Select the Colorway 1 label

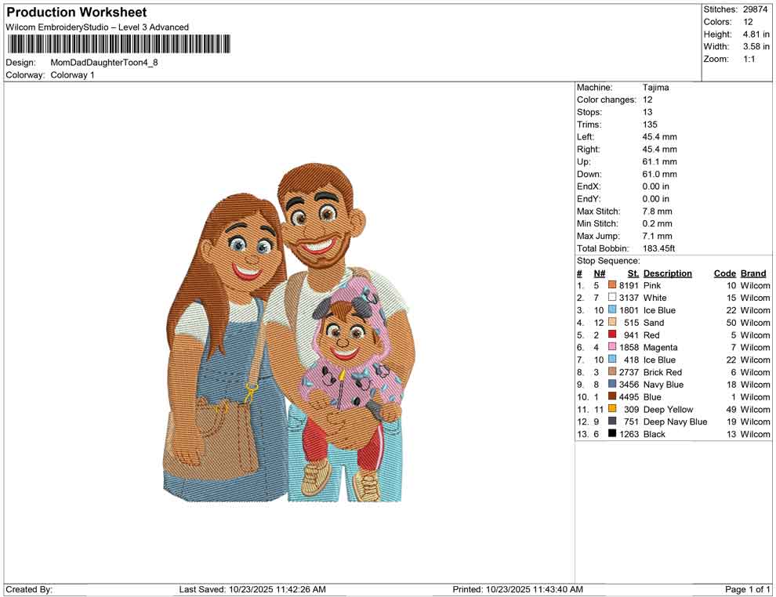(74, 75)
